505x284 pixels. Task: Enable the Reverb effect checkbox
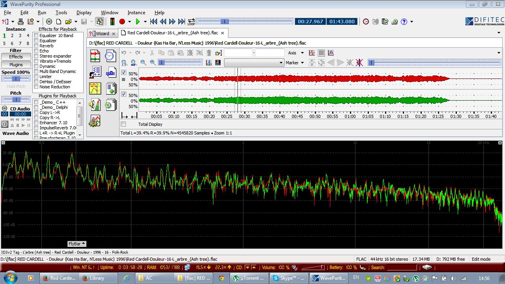(36, 46)
